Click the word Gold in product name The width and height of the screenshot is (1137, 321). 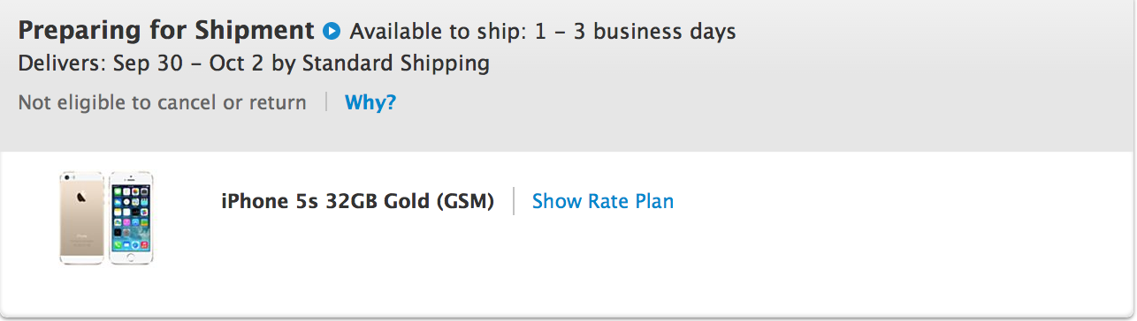click(407, 201)
